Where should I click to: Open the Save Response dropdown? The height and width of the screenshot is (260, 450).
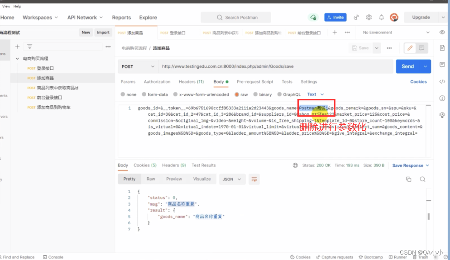[x=411, y=165]
